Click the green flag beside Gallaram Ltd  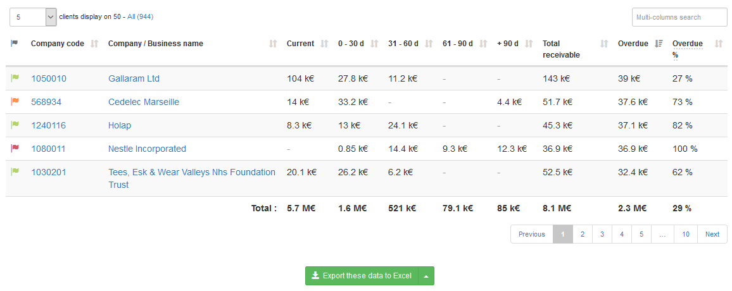click(x=15, y=78)
